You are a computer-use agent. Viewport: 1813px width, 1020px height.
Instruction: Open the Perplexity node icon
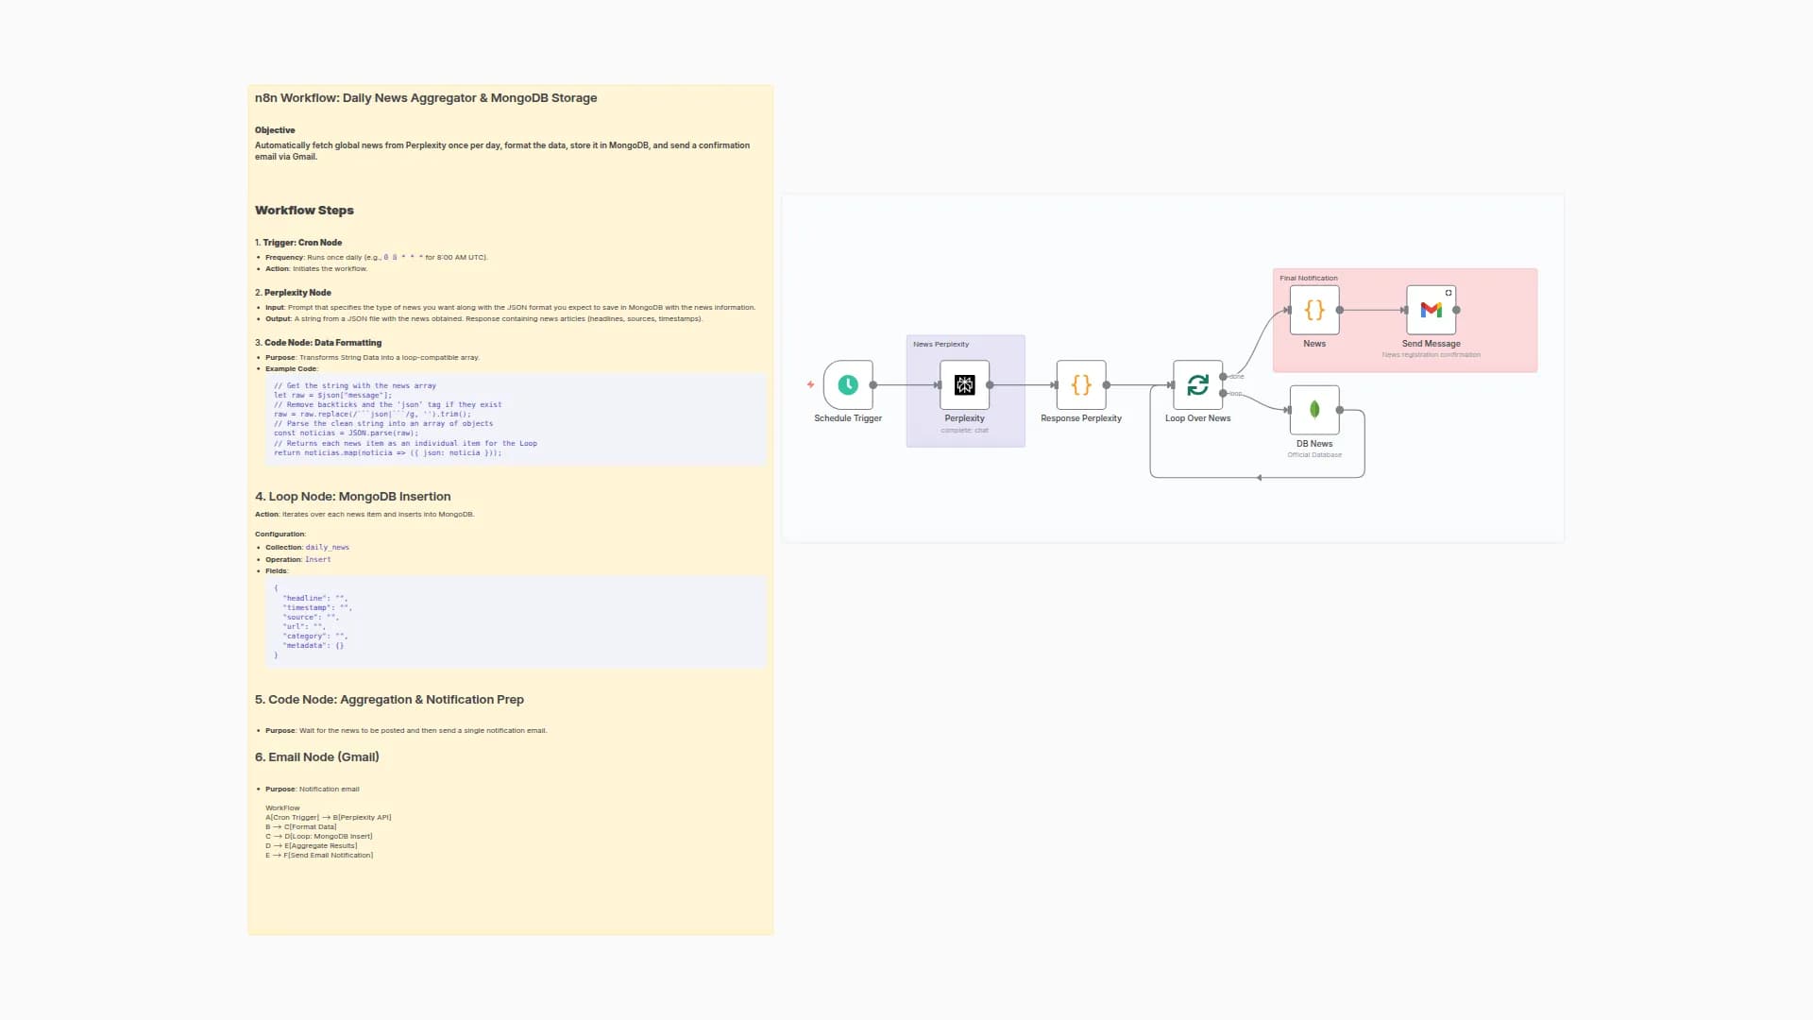964,384
